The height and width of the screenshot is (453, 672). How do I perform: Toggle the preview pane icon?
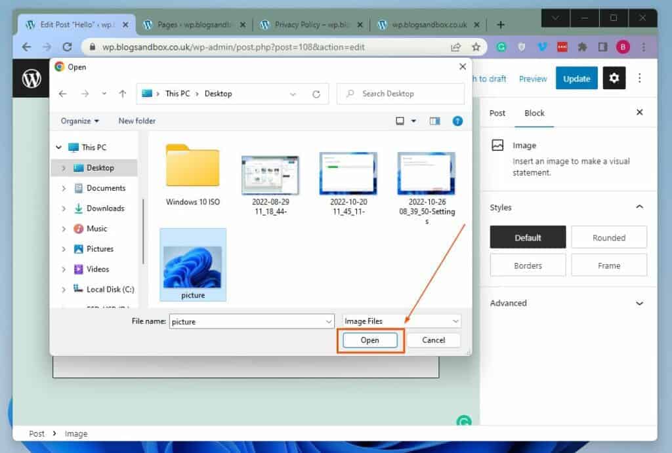click(434, 121)
